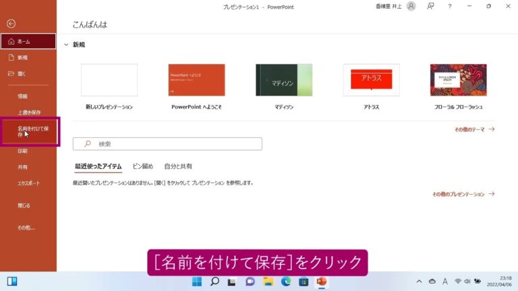Click 名前を付けて保存 (Save As)
Screen dimensions: 518x291
[x=30, y=131]
